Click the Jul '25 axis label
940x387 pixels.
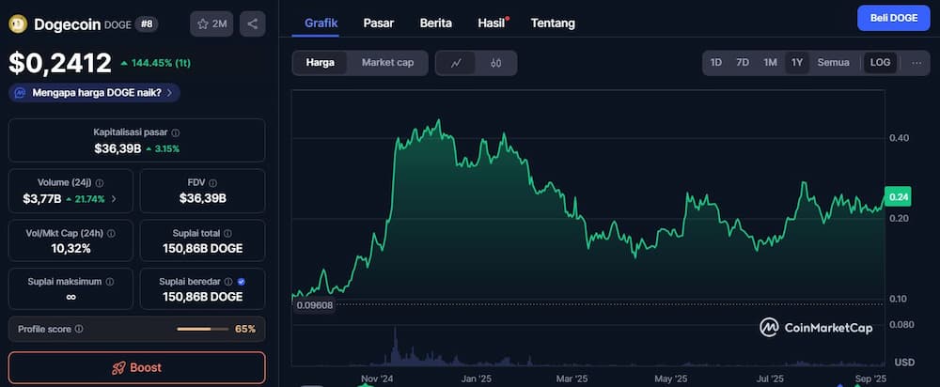point(770,379)
